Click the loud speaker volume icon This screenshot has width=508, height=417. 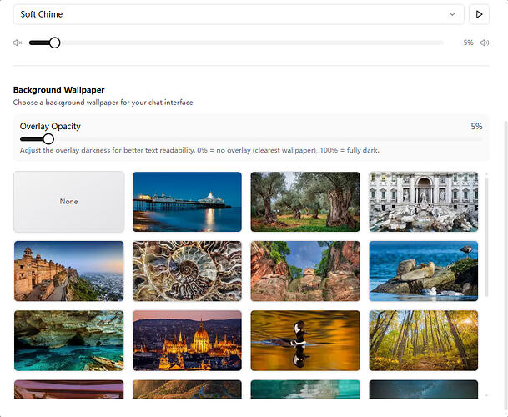(485, 43)
